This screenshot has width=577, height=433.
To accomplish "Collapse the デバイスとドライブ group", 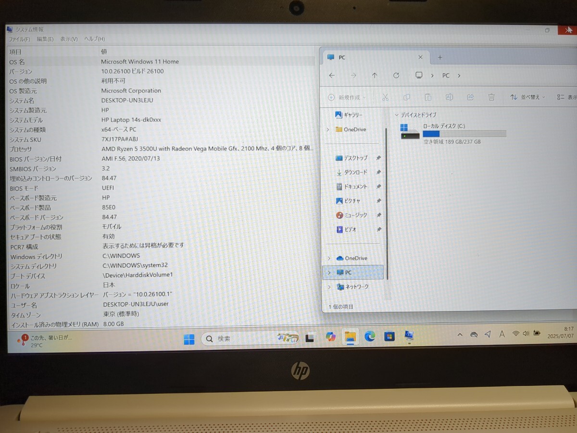I will [x=397, y=115].
